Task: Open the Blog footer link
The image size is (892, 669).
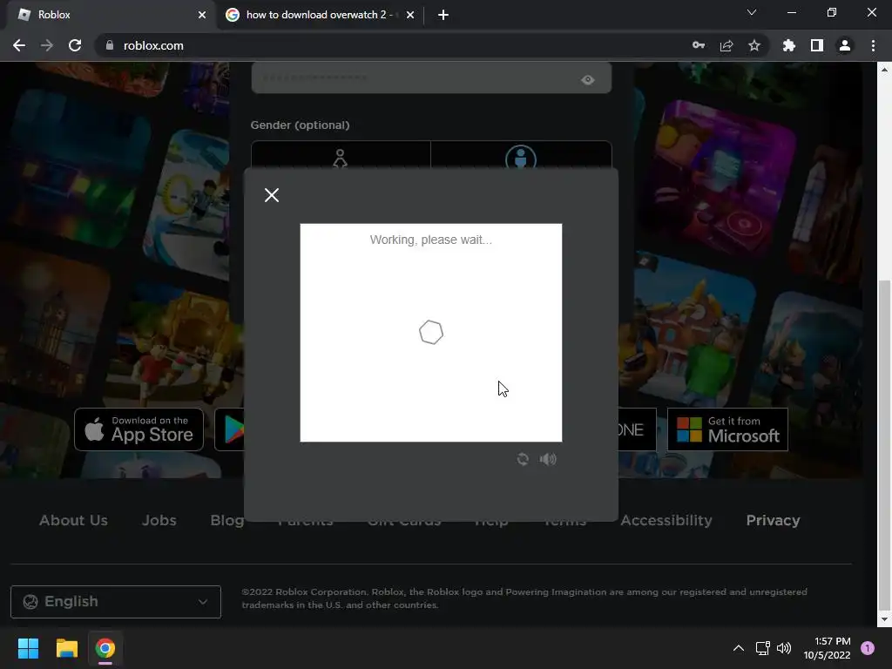Action: click(227, 520)
